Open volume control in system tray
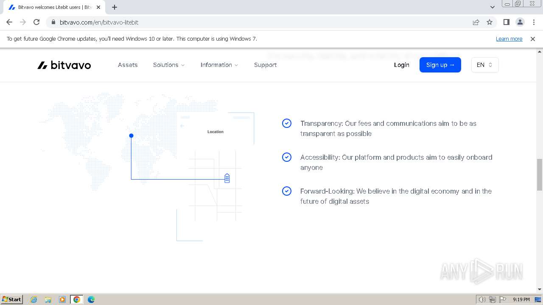 482,299
